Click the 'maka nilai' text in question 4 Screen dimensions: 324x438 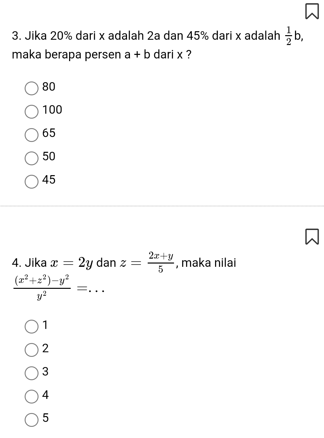pyautogui.click(x=209, y=263)
